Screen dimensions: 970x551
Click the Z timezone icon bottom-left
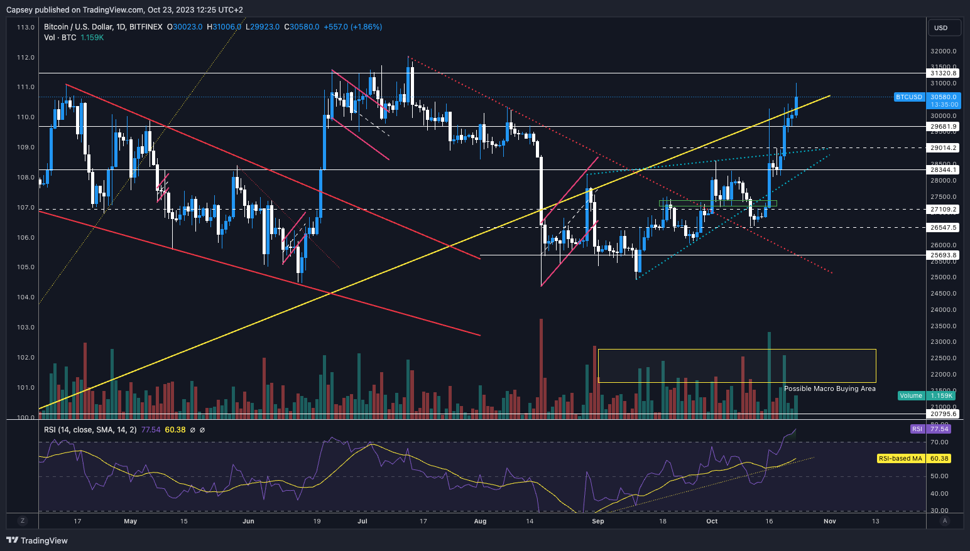23,521
